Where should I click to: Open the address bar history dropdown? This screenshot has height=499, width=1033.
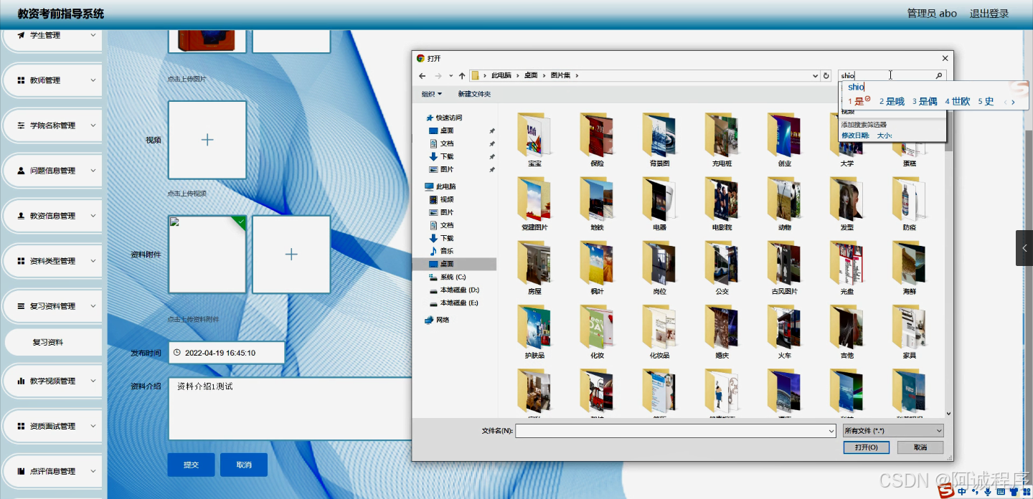tap(815, 76)
